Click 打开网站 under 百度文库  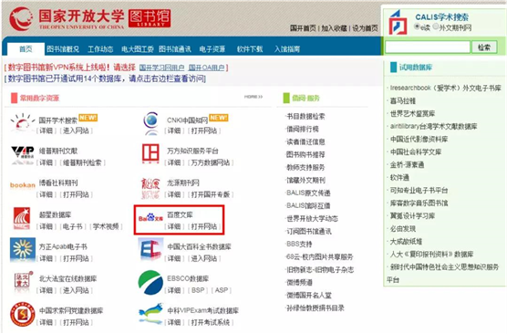click(204, 226)
